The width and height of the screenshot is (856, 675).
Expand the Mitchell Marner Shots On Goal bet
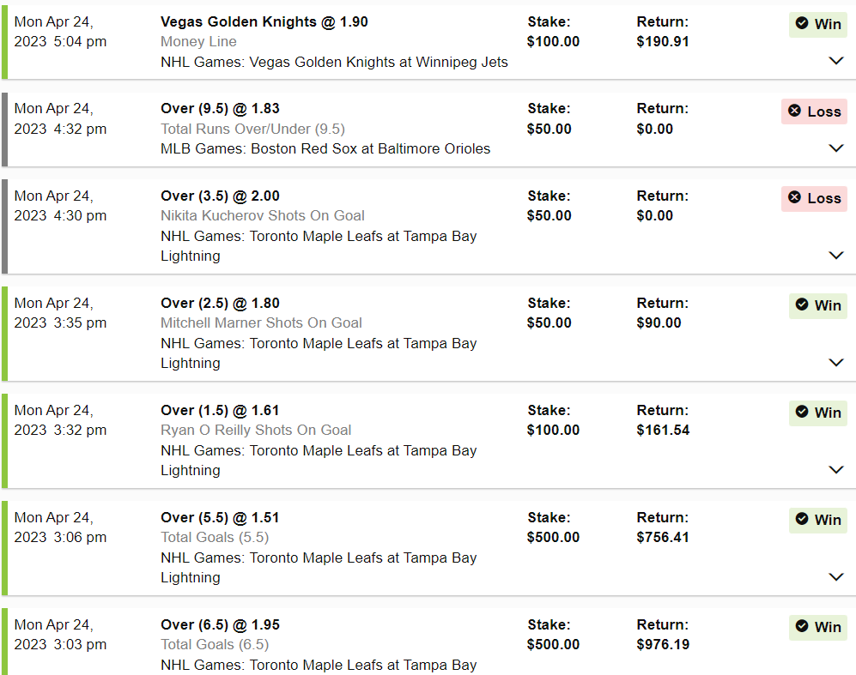(836, 362)
